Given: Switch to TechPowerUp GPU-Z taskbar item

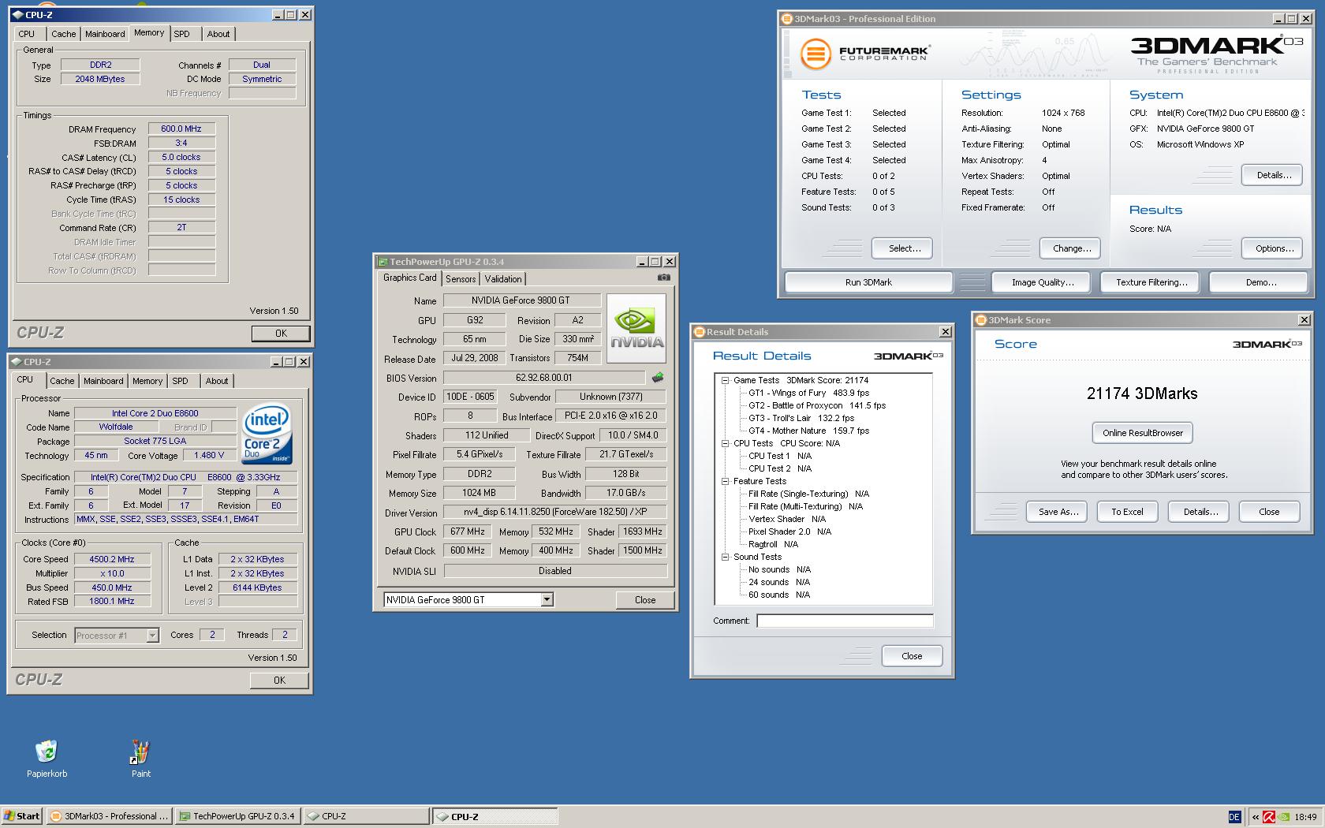Looking at the screenshot, I should (237, 816).
